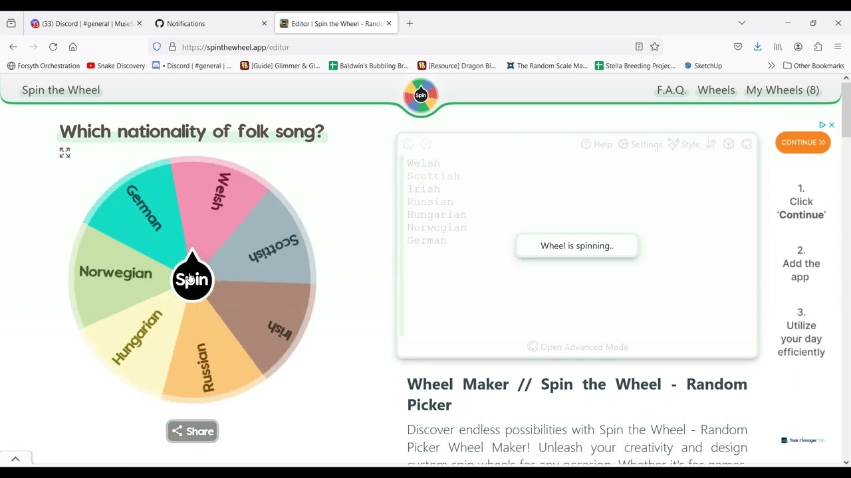Click the undo arrow in the editor panel
The image size is (851, 478).
tap(409, 144)
